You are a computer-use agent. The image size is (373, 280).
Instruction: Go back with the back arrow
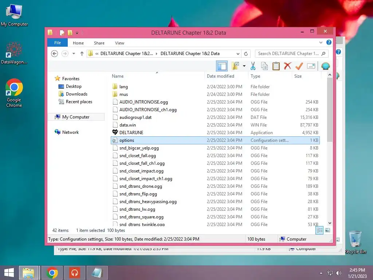click(x=55, y=54)
